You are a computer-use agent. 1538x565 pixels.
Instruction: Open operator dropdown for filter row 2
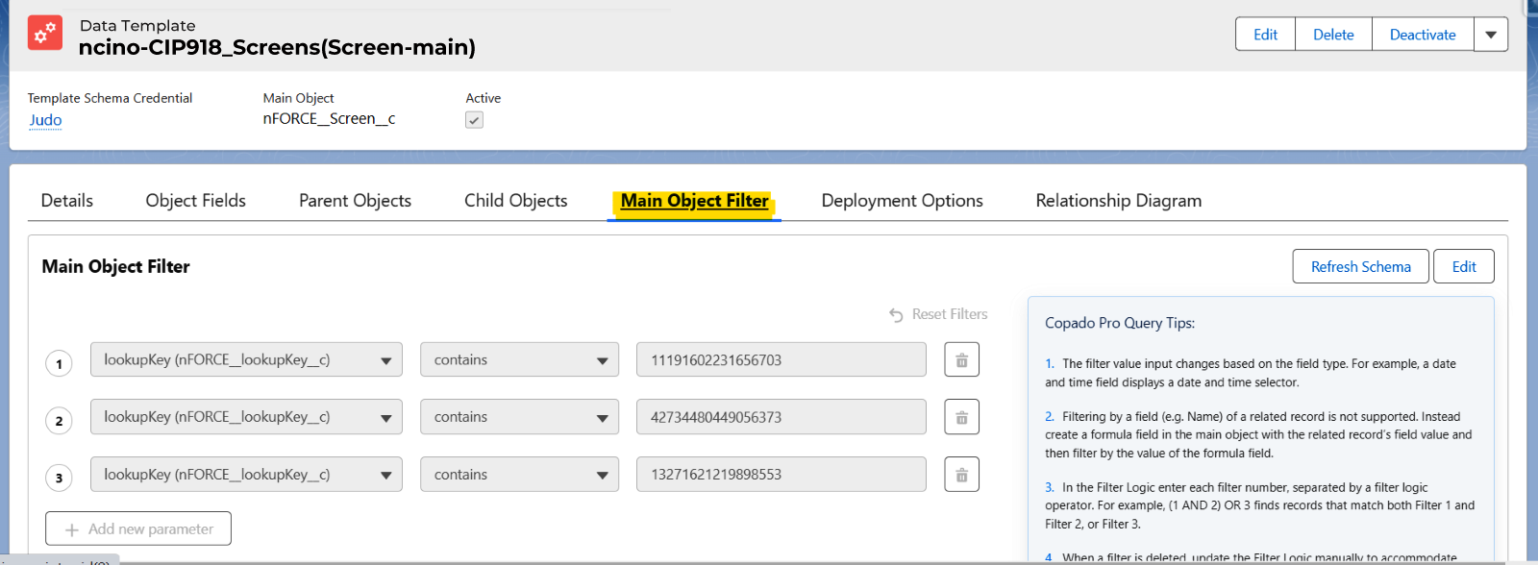pos(519,417)
